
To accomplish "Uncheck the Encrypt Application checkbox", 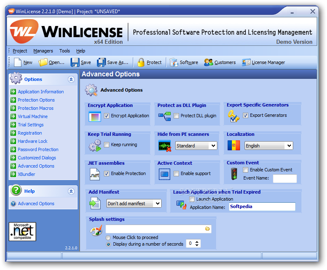I will (x=106, y=116).
